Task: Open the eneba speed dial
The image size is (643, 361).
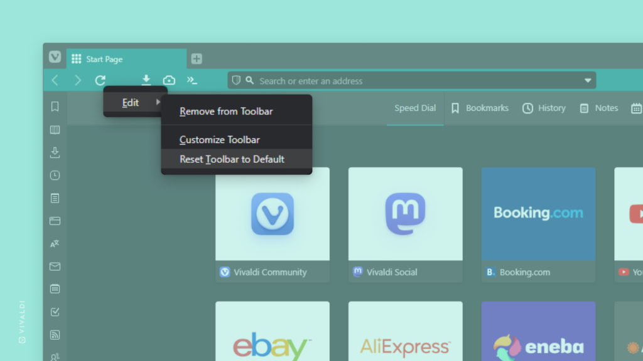Action: click(538, 331)
